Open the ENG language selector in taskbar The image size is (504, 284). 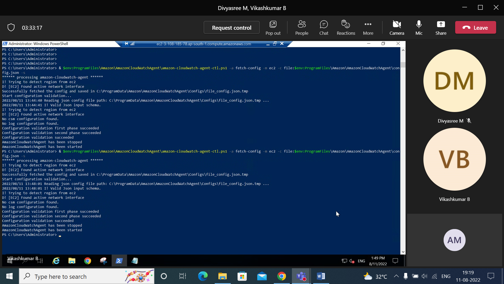click(x=446, y=276)
